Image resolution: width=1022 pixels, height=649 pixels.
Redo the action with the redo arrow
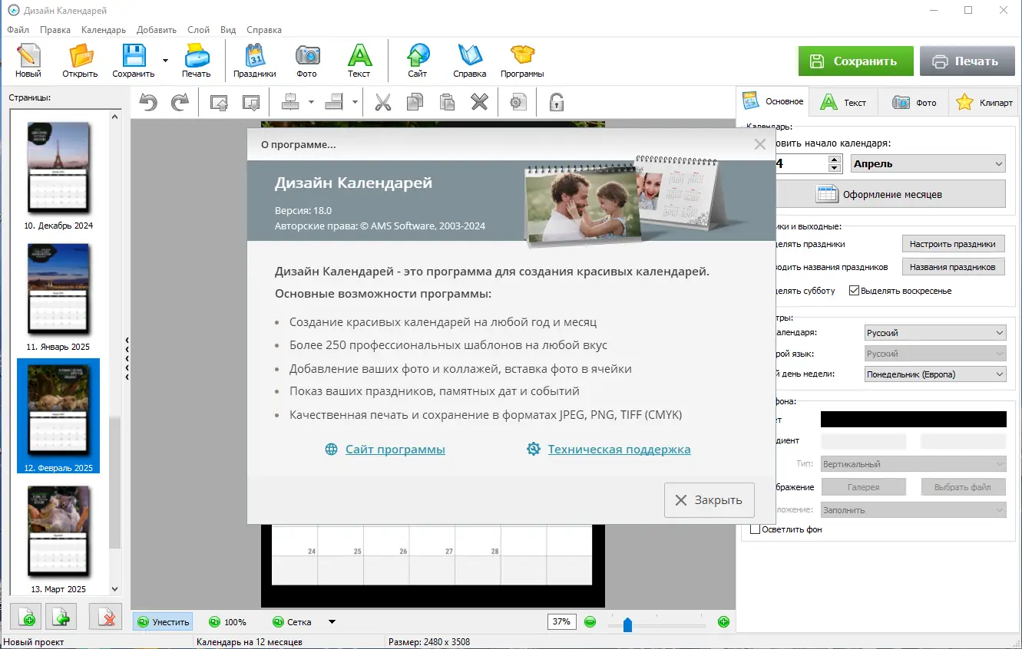[x=180, y=101]
